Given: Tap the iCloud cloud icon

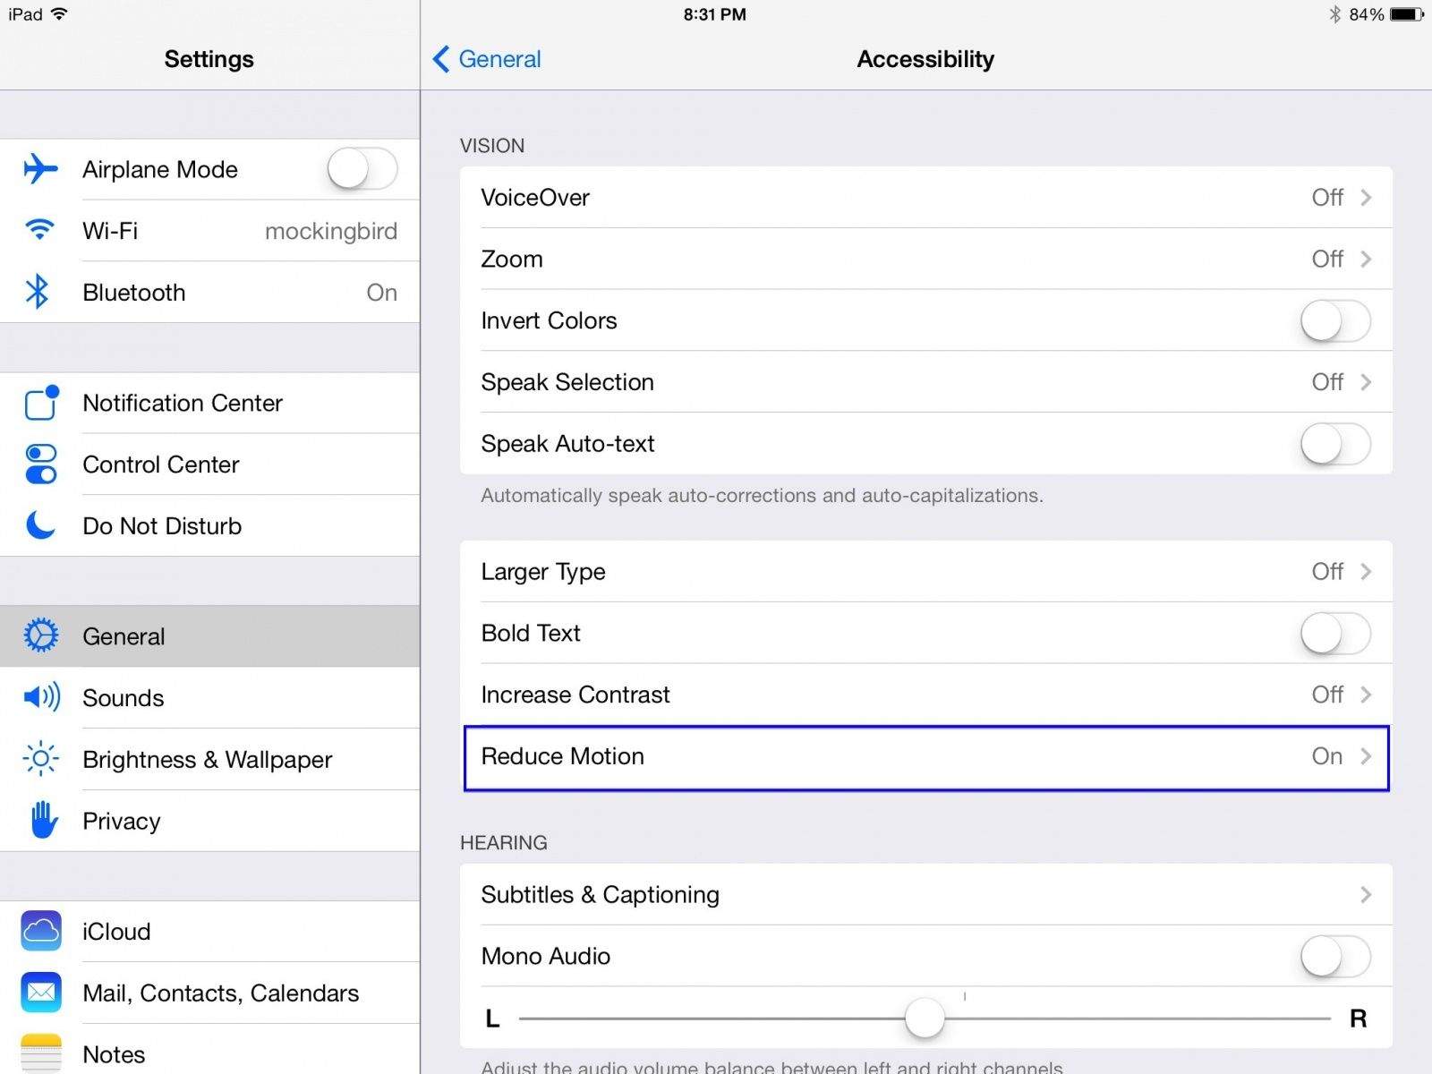Looking at the screenshot, I should (41, 931).
